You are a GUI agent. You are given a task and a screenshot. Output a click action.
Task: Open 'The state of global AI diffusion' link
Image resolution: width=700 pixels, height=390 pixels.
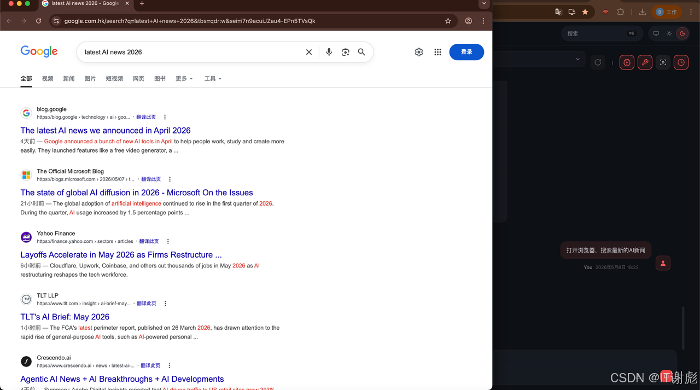137,193
